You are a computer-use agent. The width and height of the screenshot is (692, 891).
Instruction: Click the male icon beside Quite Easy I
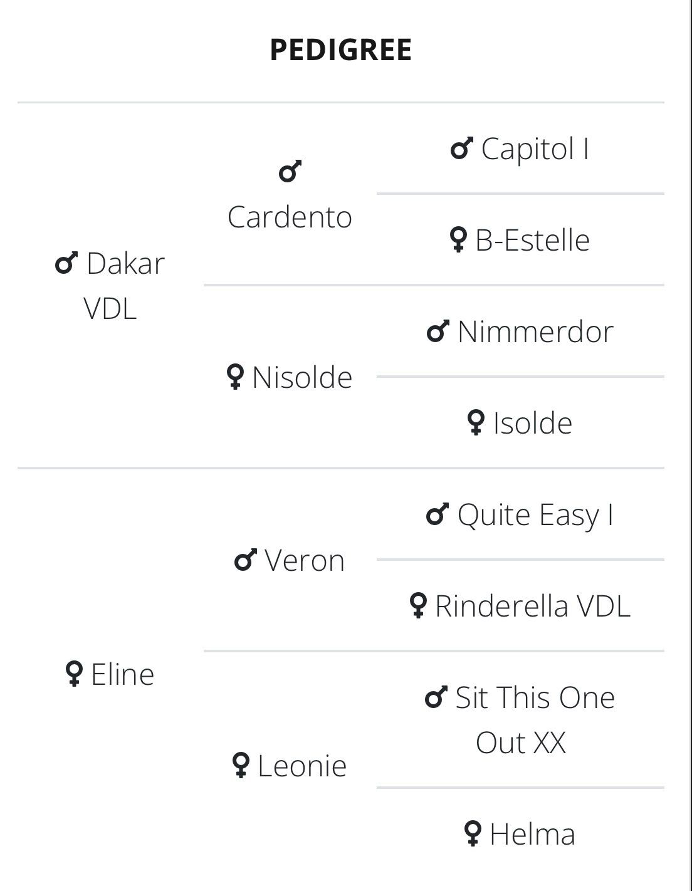click(x=438, y=514)
